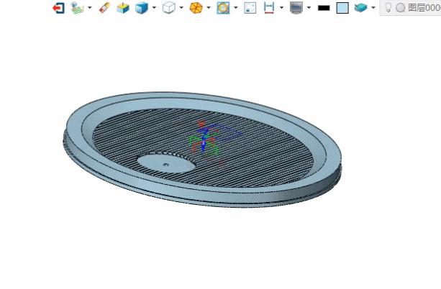
Task: Expand dropdown beside the blue shaded cube
Action: [154, 8]
